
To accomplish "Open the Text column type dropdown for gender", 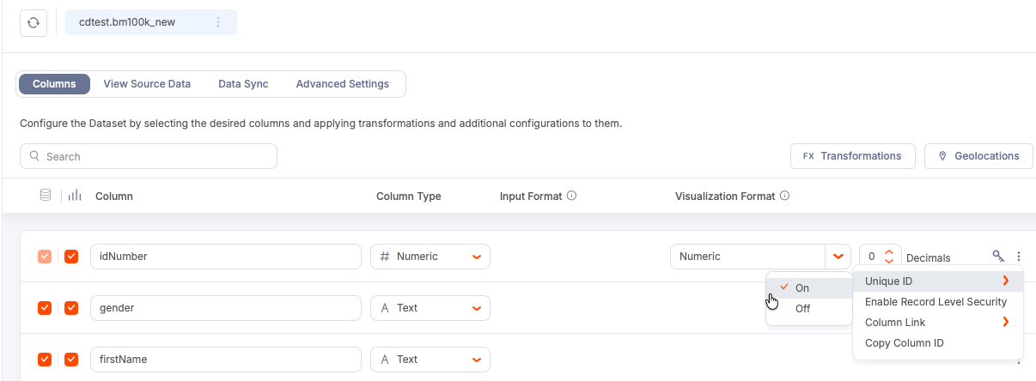I will click(430, 308).
